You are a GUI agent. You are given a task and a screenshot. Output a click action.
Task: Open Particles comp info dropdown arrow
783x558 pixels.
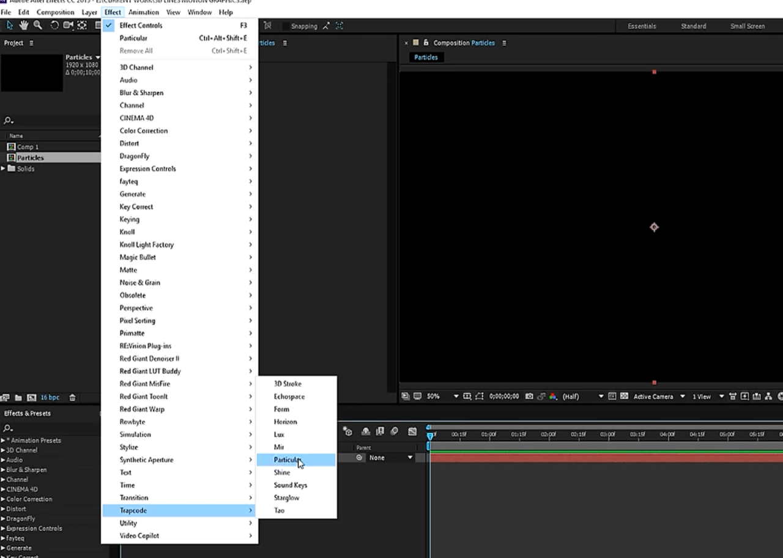point(97,58)
